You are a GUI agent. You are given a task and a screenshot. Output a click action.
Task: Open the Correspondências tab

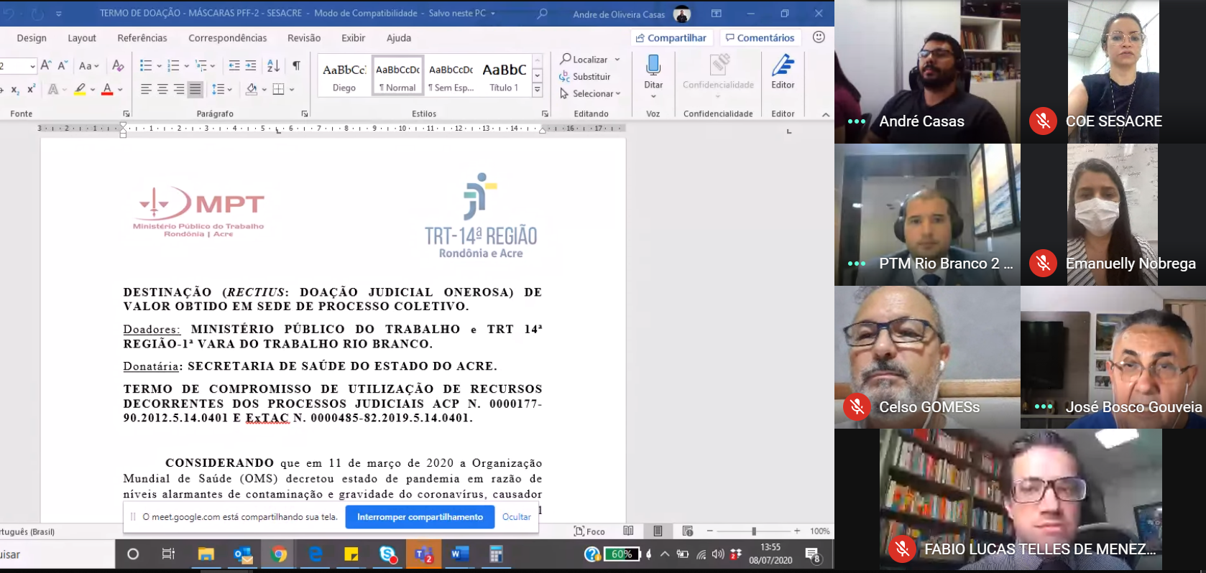click(x=227, y=38)
